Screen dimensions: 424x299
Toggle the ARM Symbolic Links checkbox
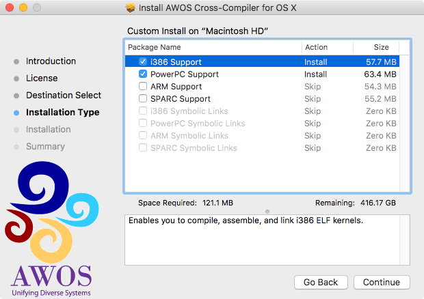click(x=143, y=135)
